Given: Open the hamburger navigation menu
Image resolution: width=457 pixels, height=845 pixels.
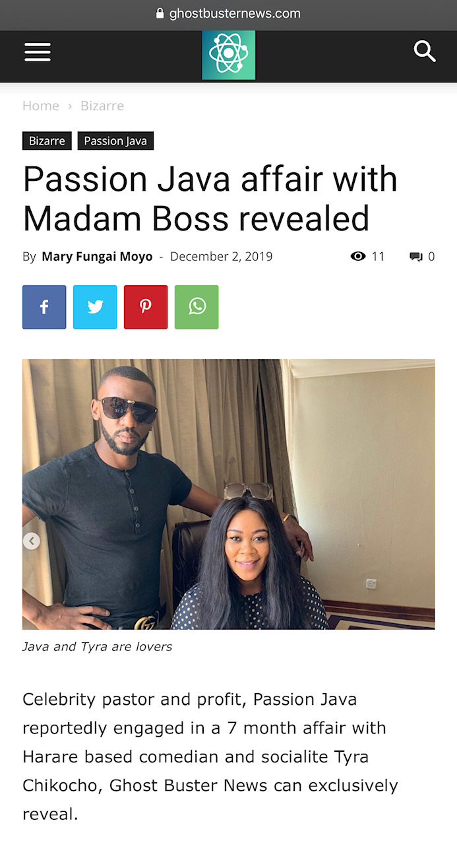Looking at the screenshot, I should click(x=38, y=52).
